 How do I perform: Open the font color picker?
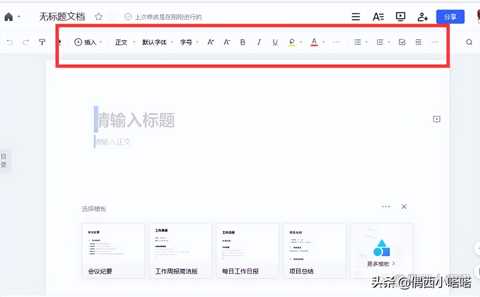[314, 42]
